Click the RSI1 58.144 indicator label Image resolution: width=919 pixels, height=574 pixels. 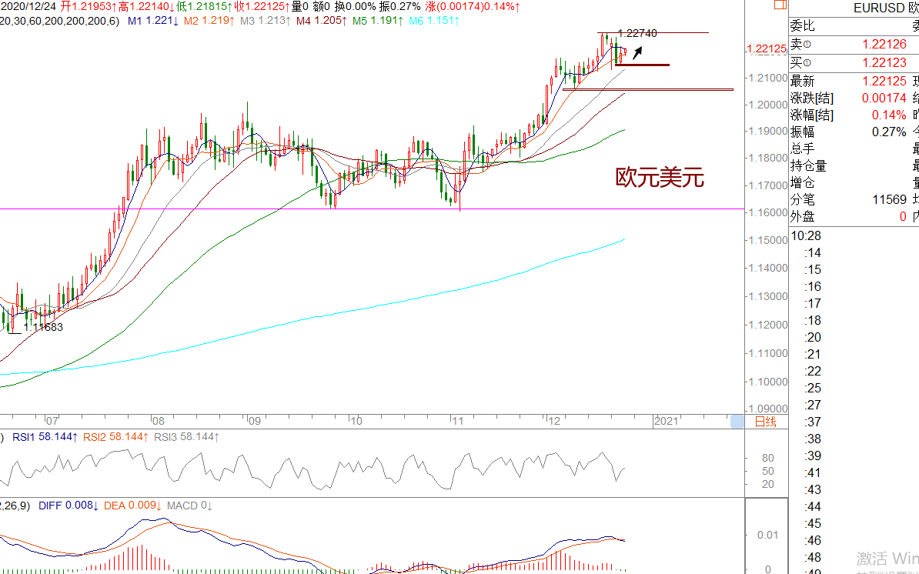tap(45, 437)
